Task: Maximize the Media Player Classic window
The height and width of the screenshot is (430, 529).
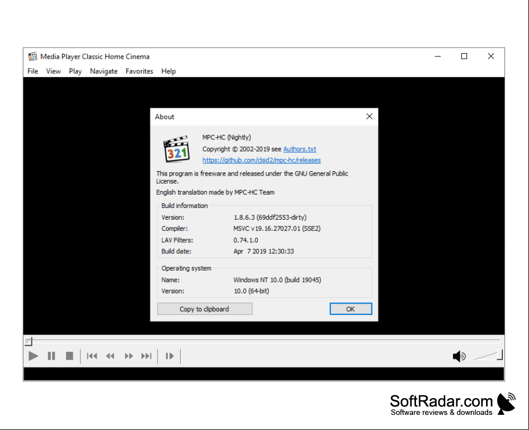Action: pos(464,56)
